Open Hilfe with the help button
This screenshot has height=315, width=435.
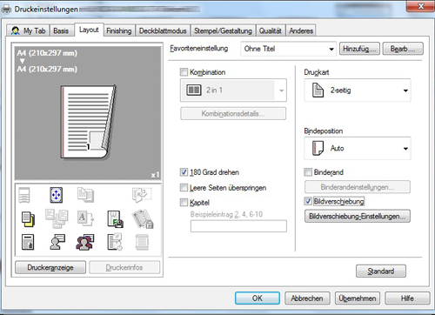coord(407,298)
